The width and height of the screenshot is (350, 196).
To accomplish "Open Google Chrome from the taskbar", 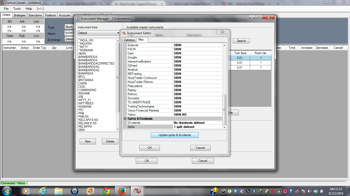I will point(106,191).
